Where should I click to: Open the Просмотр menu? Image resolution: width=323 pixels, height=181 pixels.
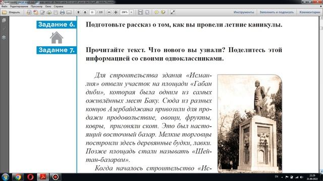36,7
